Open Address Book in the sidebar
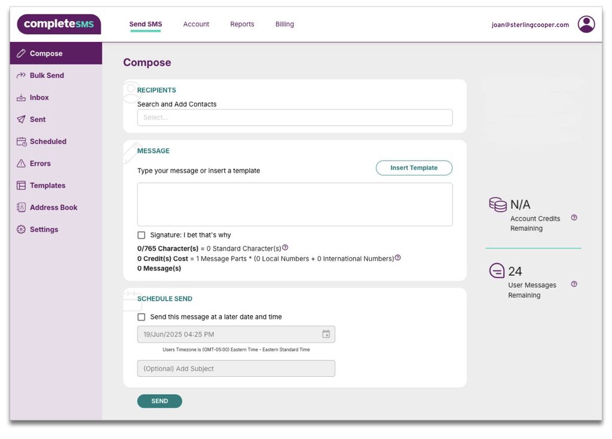The height and width of the screenshot is (439, 612). tap(56, 208)
